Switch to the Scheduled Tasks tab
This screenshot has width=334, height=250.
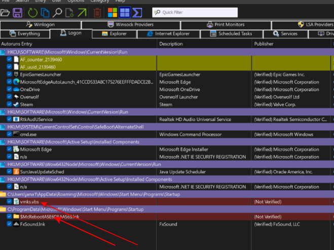point(231,34)
